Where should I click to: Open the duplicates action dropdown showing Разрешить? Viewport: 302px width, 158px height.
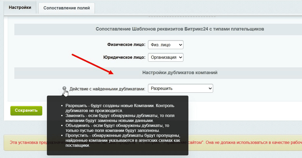tap(180, 89)
